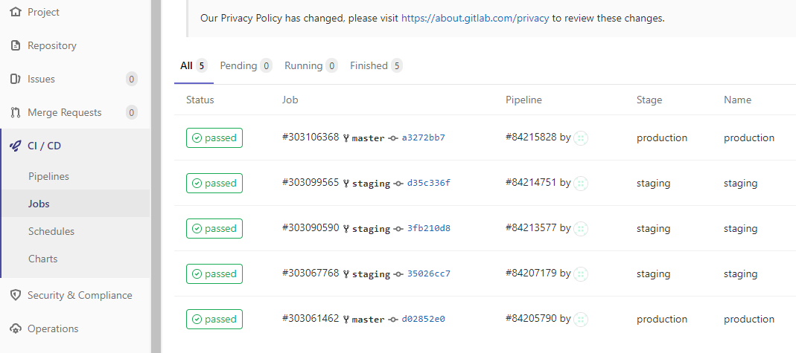Click the Issues icon in sidebar
Screen dimensions: 796x353
tap(16, 79)
